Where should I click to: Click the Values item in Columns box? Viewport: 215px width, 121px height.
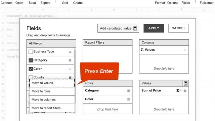(x=164, y=50)
